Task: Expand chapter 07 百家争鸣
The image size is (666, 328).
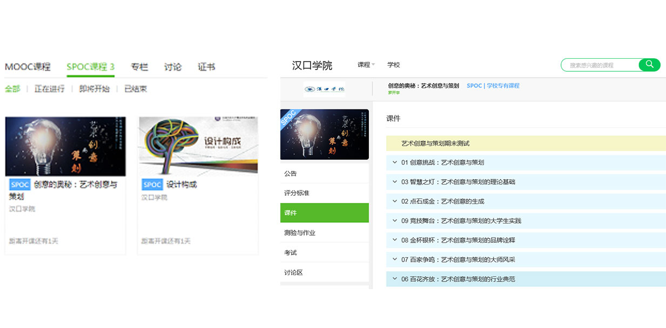Action: (526, 259)
